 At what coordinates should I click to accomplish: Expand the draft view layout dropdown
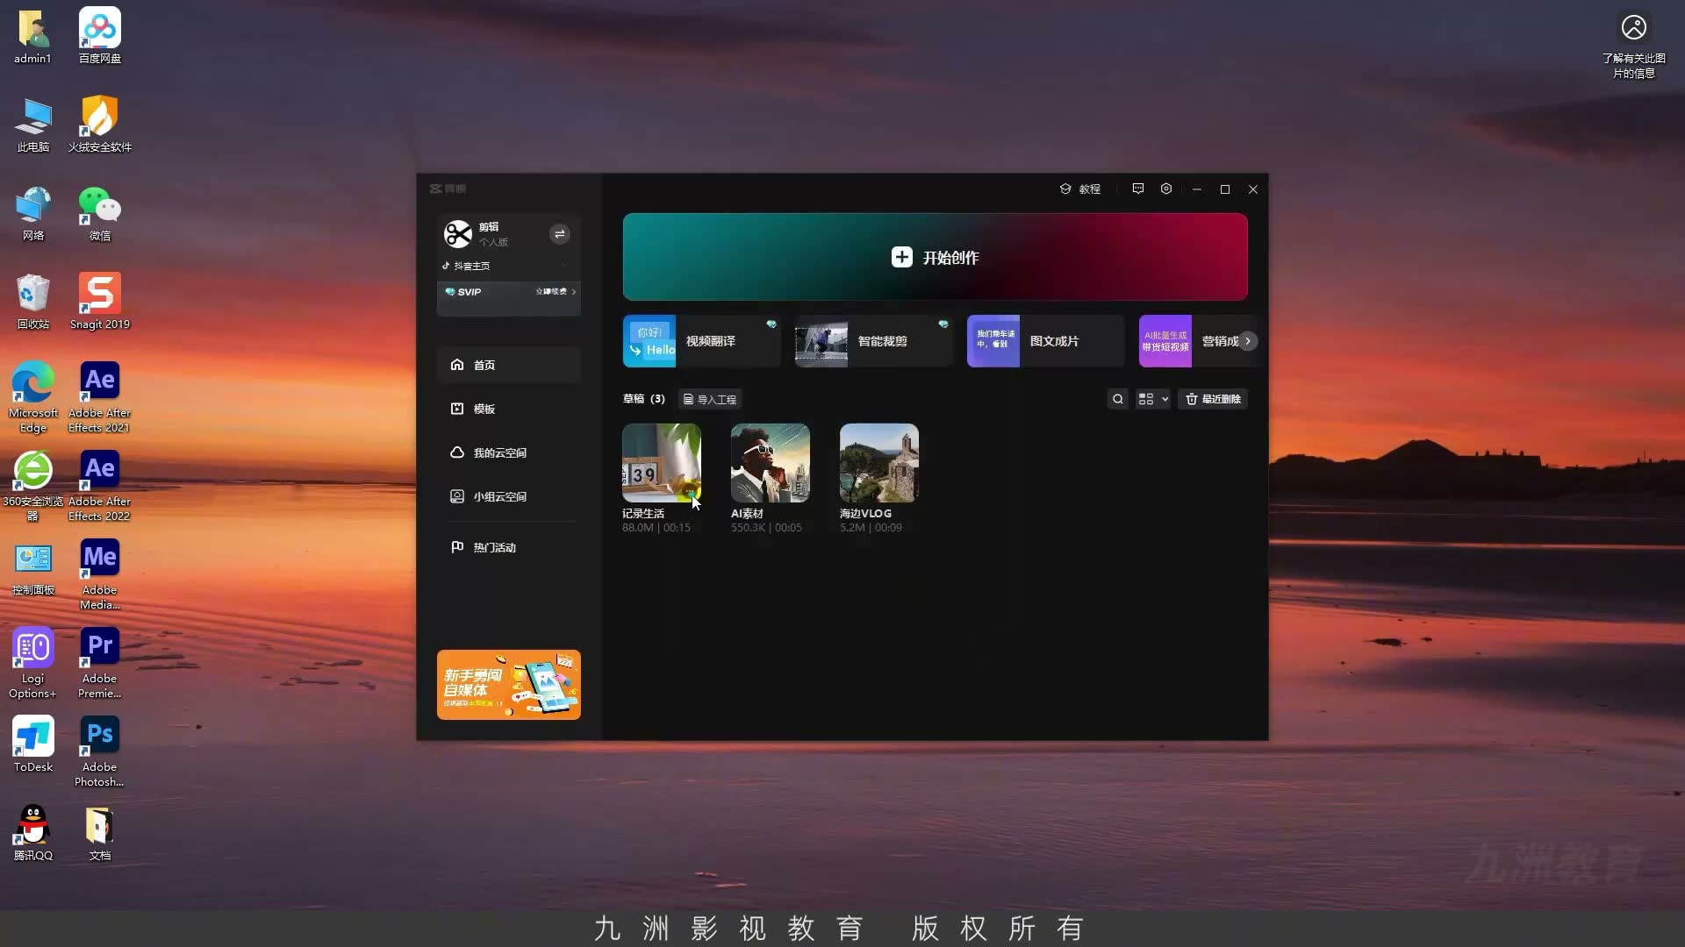coord(1153,399)
